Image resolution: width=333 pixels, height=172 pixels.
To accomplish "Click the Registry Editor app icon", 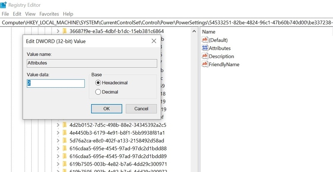I will 3,5.
